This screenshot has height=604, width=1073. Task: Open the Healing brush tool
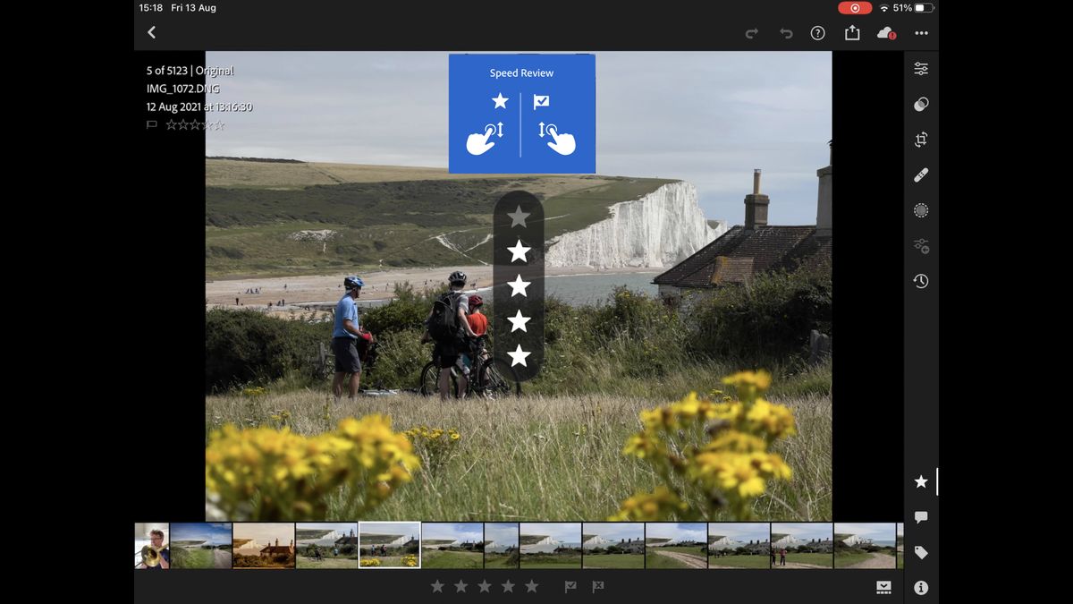click(x=920, y=174)
